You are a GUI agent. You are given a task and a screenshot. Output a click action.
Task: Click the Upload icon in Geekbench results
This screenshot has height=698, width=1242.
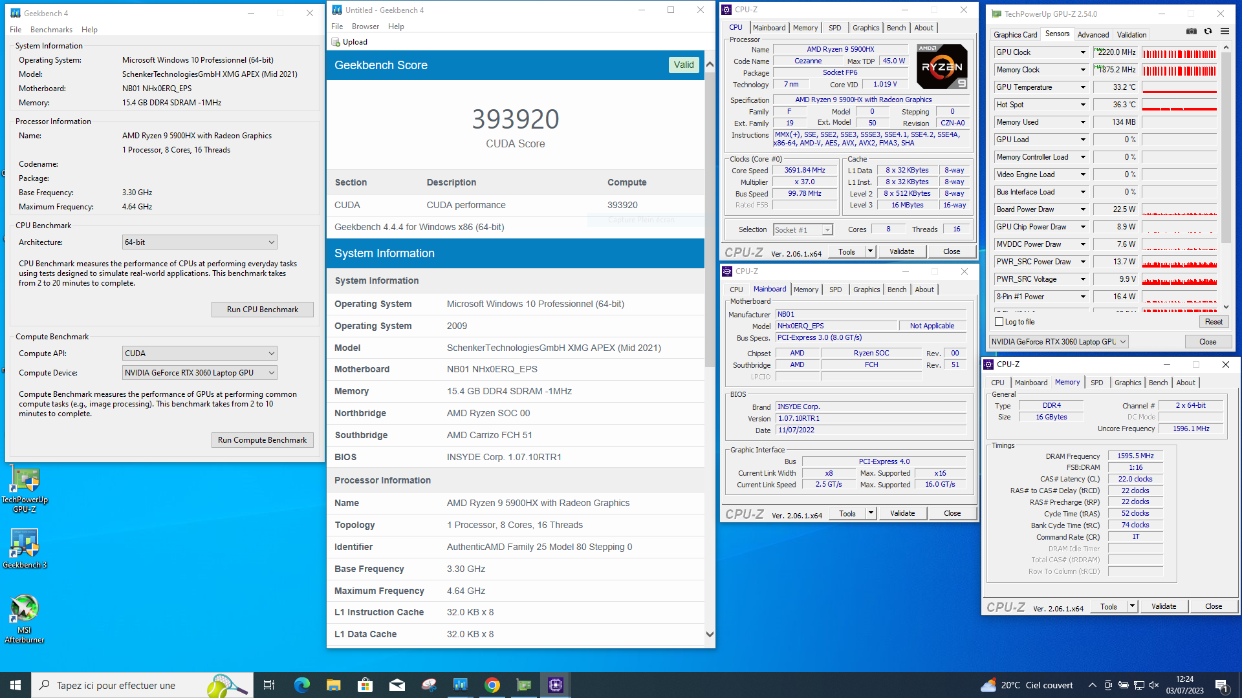click(336, 42)
